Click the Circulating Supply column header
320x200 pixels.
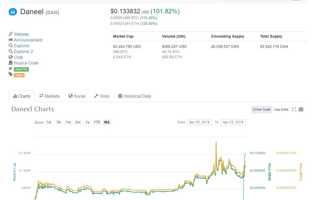point(227,36)
